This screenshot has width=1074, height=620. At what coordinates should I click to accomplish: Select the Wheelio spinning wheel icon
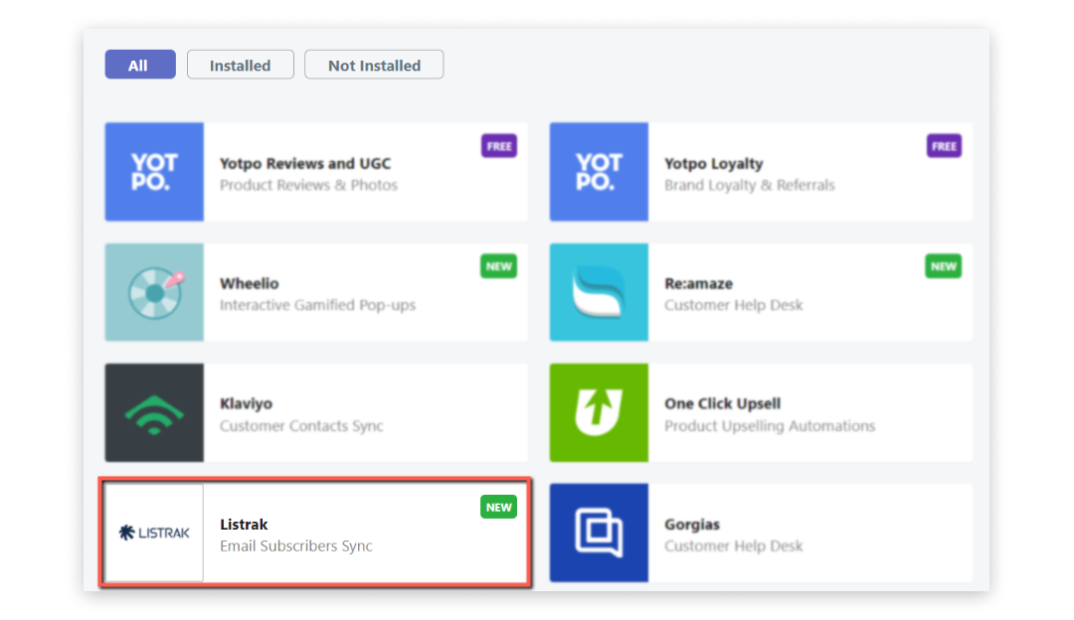click(154, 292)
